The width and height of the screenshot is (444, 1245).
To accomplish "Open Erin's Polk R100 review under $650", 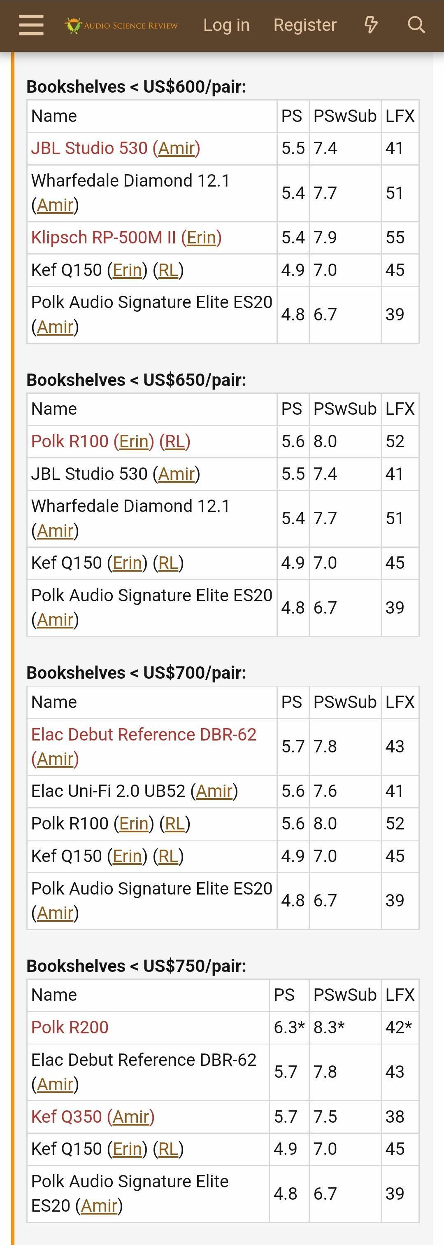I will 133,442.
